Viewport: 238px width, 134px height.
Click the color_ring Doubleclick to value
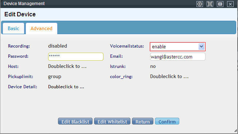click(x=169, y=77)
